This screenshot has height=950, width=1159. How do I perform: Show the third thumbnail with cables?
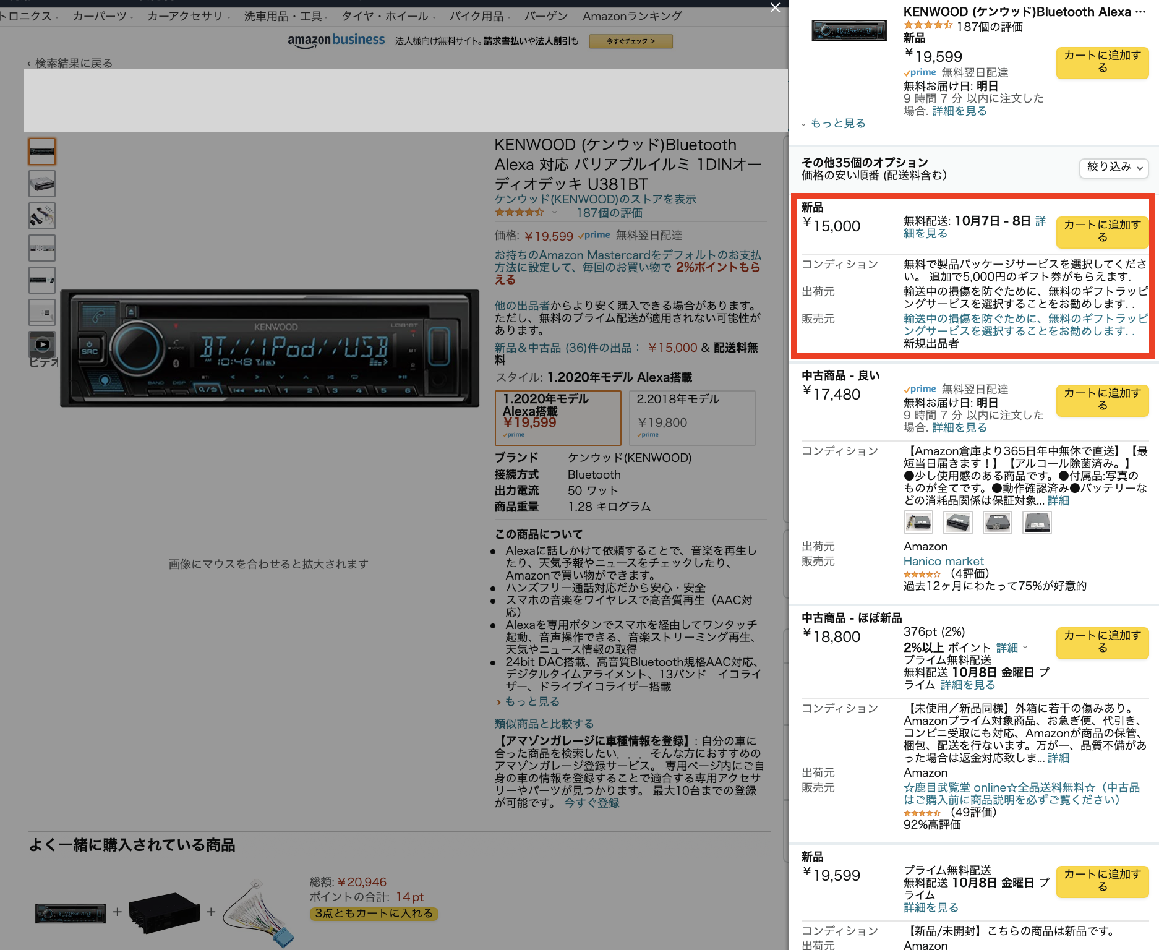click(42, 216)
